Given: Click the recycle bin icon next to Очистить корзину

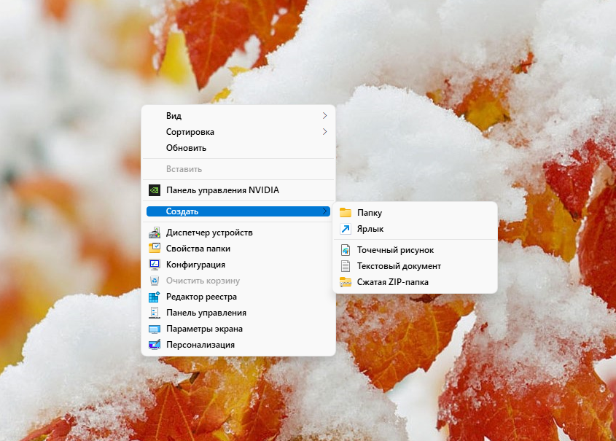Looking at the screenshot, I should (x=155, y=281).
